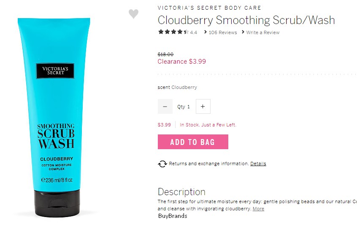Screen dimensions: 357x228
Task: Increase quantity with the plus button
Action: click(x=203, y=106)
